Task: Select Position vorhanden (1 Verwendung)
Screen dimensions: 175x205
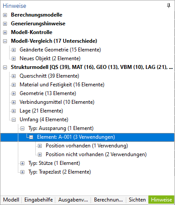Action: (87, 146)
